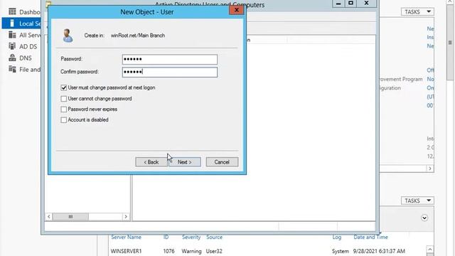This screenshot has height=256, width=455.
Task: Cancel the New Object - User dialog
Action: (x=222, y=162)
